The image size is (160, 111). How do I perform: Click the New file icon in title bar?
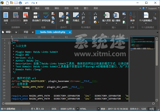tap(7, 3)
